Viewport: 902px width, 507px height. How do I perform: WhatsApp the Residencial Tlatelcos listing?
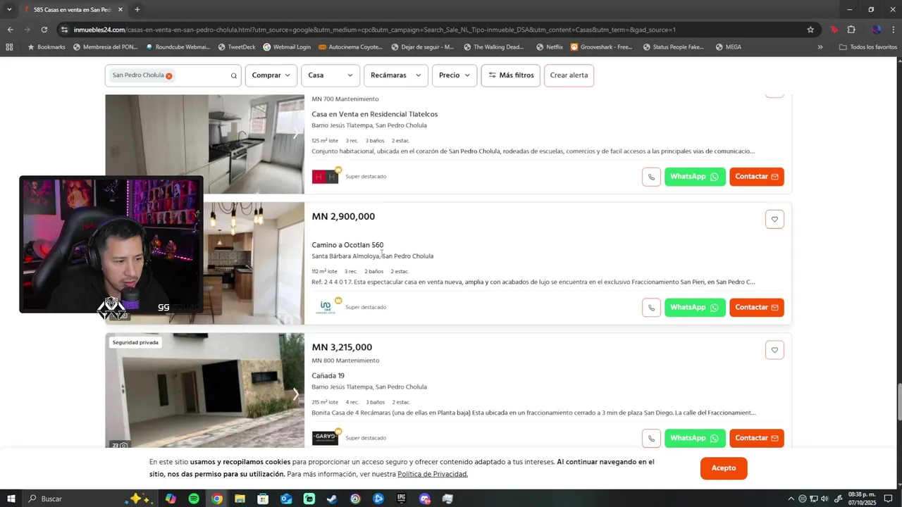(x=695, y=177)
